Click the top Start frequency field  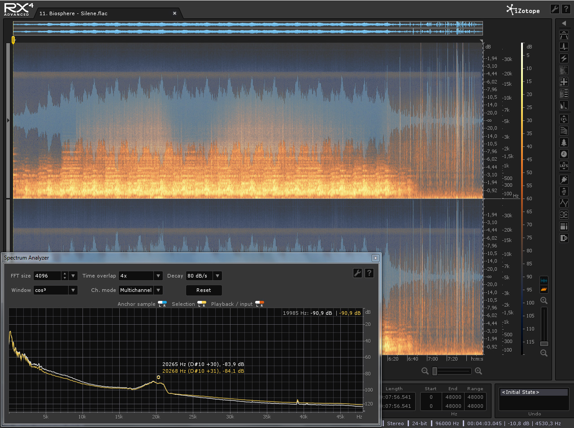(431, 397)
